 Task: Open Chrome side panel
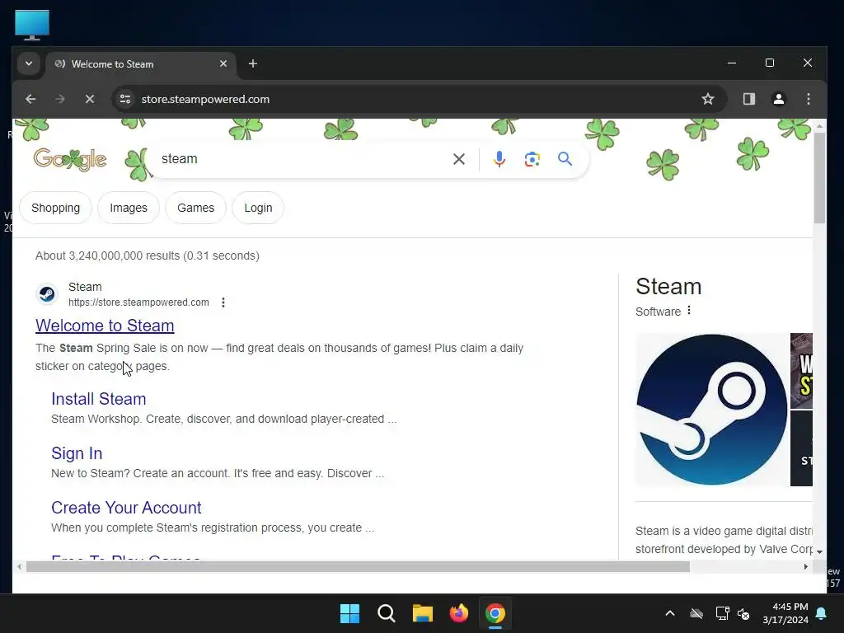(x=748, y=99)
